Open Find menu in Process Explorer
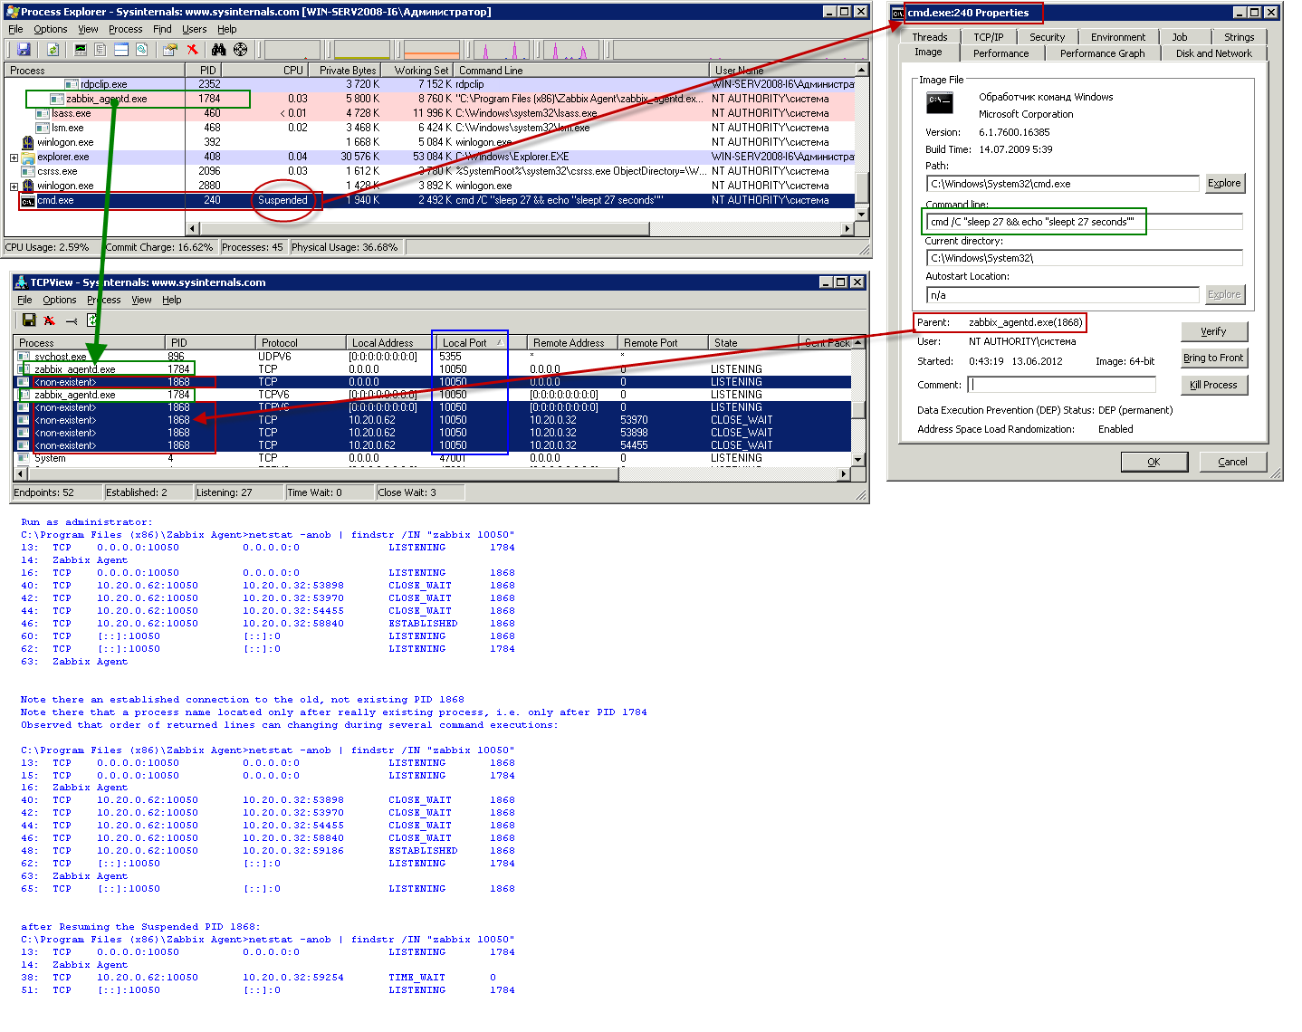1302x1032 pixels. click(x=162, y=29)
